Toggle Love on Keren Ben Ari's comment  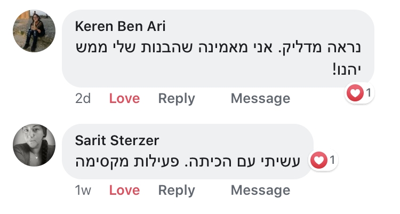coord(124,99)
